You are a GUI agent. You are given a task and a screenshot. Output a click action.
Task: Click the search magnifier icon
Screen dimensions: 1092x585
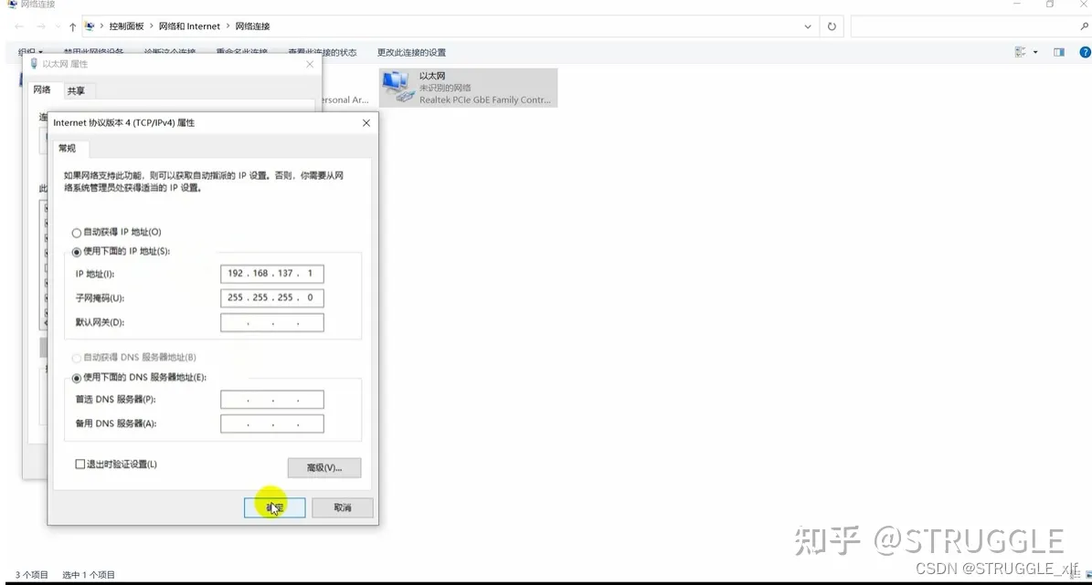(1085, 26)
